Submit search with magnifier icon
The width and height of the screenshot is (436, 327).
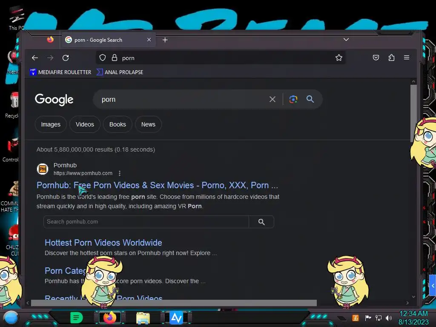310,99
